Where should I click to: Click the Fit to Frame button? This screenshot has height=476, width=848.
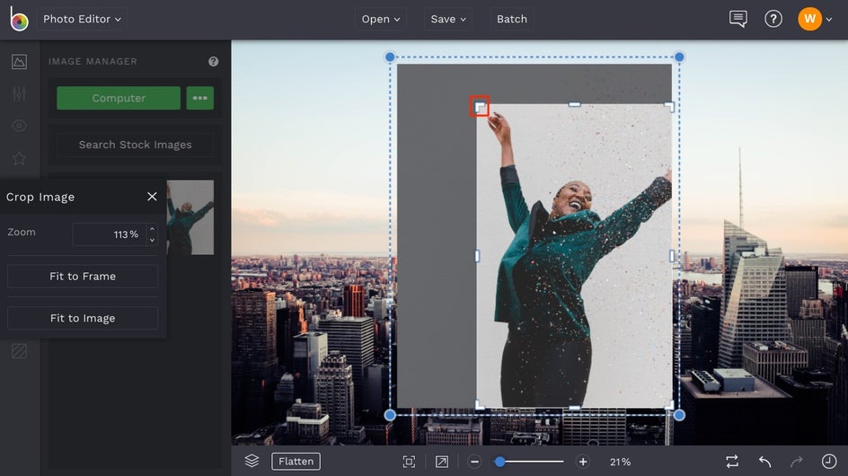click(83, 277)
